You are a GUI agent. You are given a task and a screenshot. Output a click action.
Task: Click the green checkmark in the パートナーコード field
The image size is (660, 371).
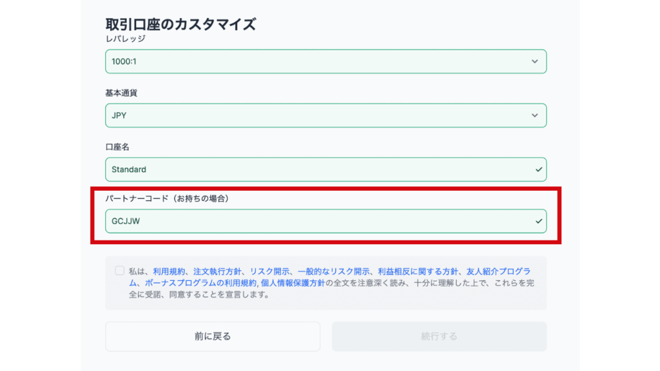(538, 221)
